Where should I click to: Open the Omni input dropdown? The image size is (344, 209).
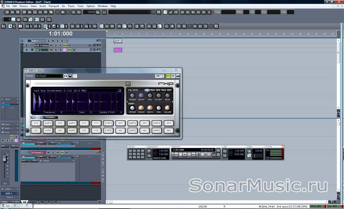coord(10,99)
